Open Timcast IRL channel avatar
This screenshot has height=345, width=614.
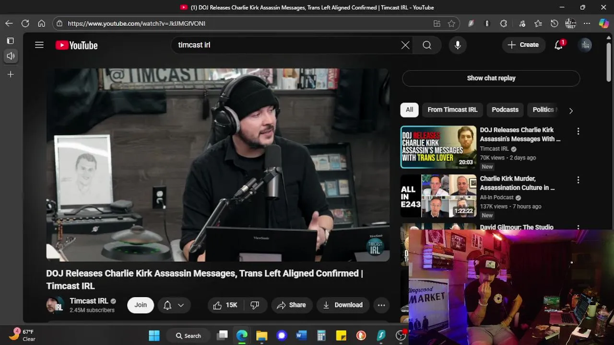click(55, 305)
